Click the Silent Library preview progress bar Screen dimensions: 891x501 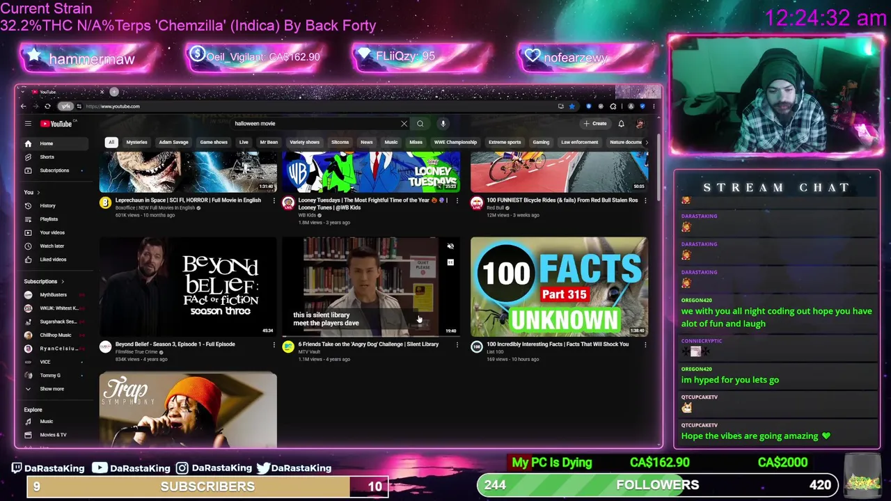coord(370,336)
